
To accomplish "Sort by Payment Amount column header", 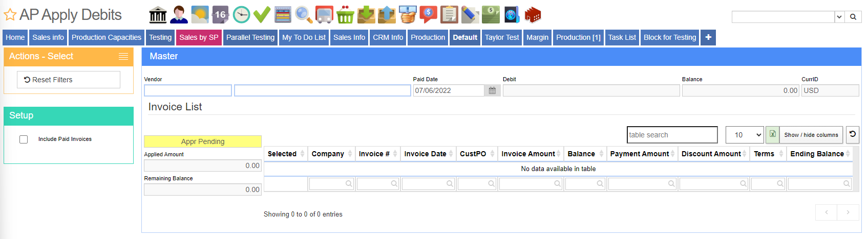I will click(x=642, y=154).
